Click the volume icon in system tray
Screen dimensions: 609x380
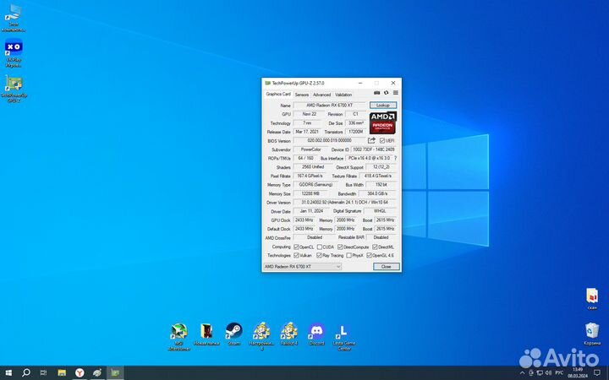[548, 373]
